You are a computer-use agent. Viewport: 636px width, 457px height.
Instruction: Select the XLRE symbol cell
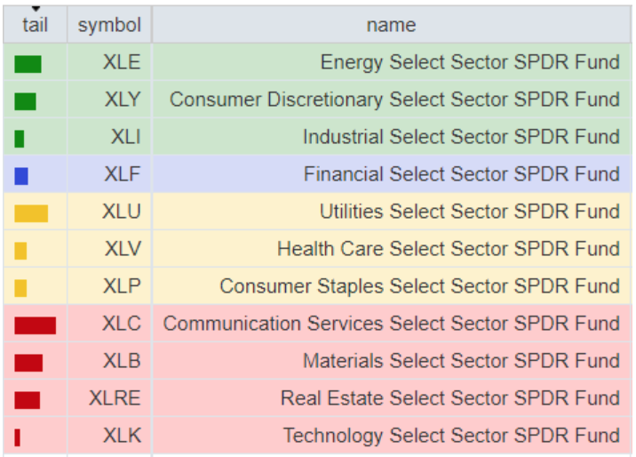[115, 398]
